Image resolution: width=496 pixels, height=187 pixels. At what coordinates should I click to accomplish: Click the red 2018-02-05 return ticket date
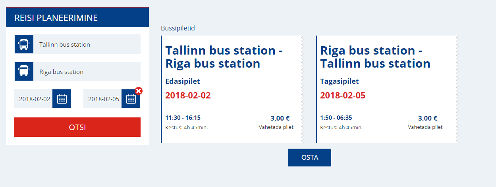point(343,95)
